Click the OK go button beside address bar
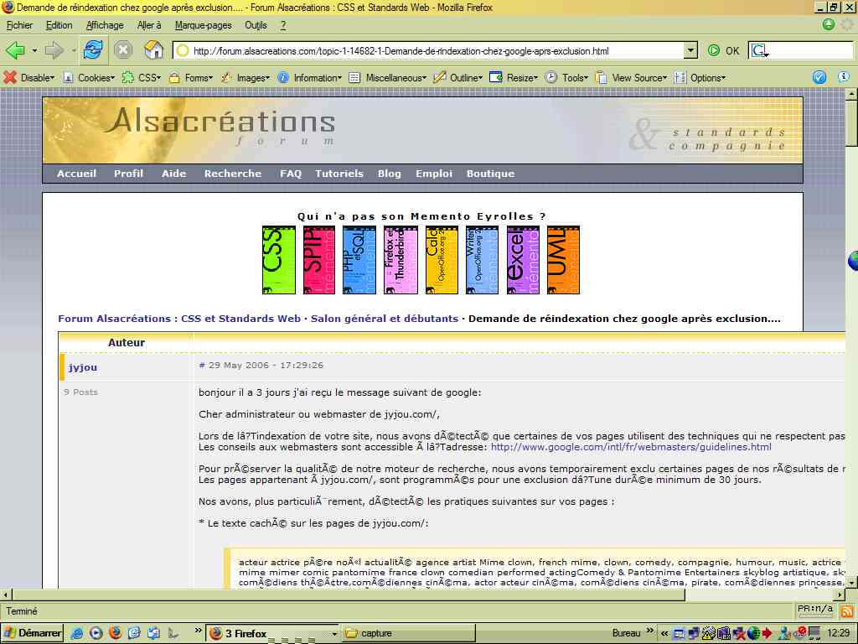This screenshot has height=644, width=858. point(723,51)
